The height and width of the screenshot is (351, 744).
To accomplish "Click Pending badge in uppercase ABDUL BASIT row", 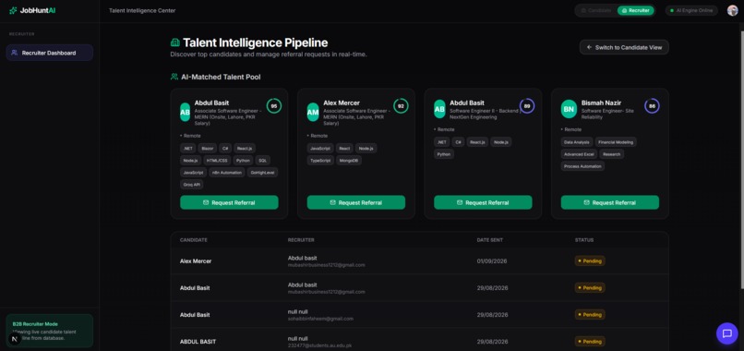I will [x=590, y=342].
